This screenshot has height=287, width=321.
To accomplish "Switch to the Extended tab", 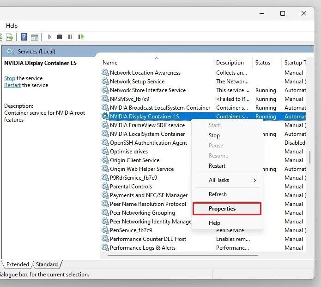I will [x=18, y=264].
